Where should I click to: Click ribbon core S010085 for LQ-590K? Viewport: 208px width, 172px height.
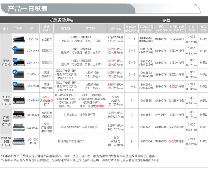[161, 127]
